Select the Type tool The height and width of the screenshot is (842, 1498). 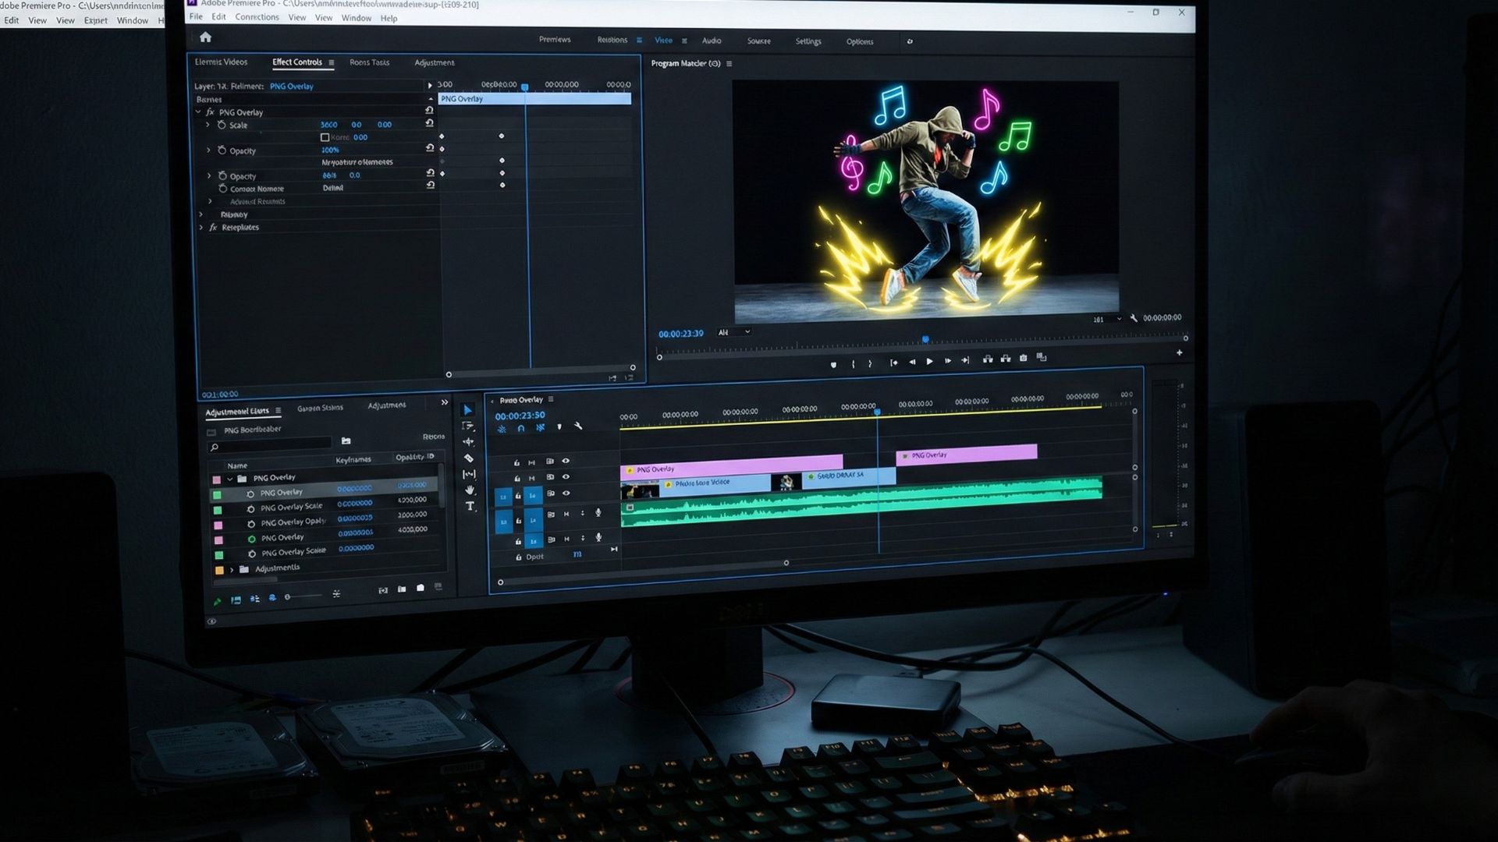point(470,507)
